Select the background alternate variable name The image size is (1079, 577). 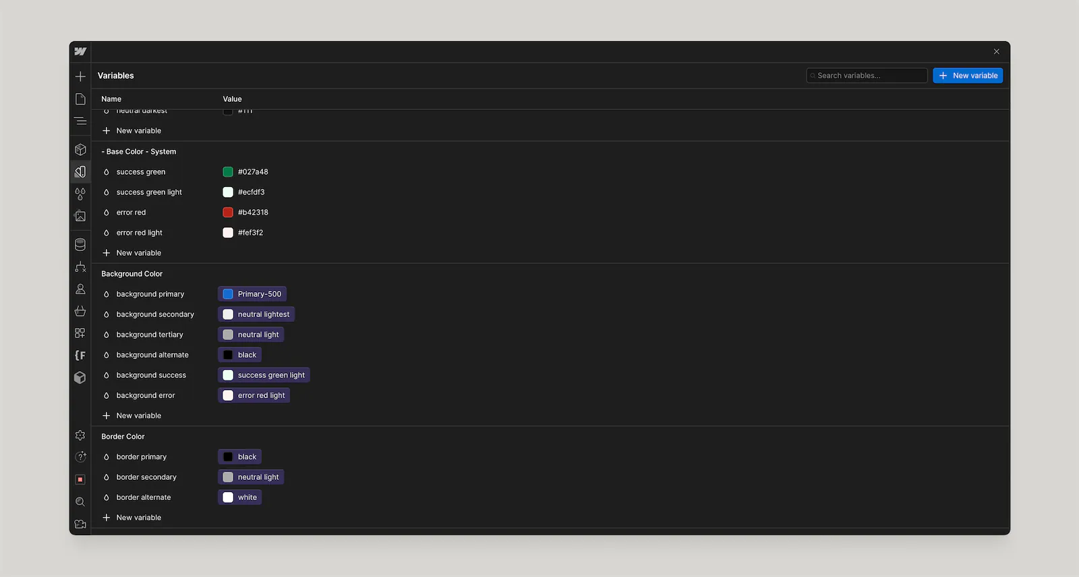click(152, 355)
